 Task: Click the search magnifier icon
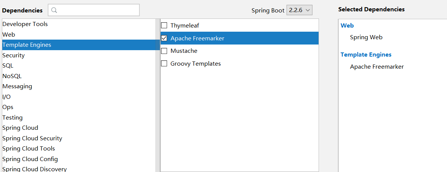coord(54,10)
